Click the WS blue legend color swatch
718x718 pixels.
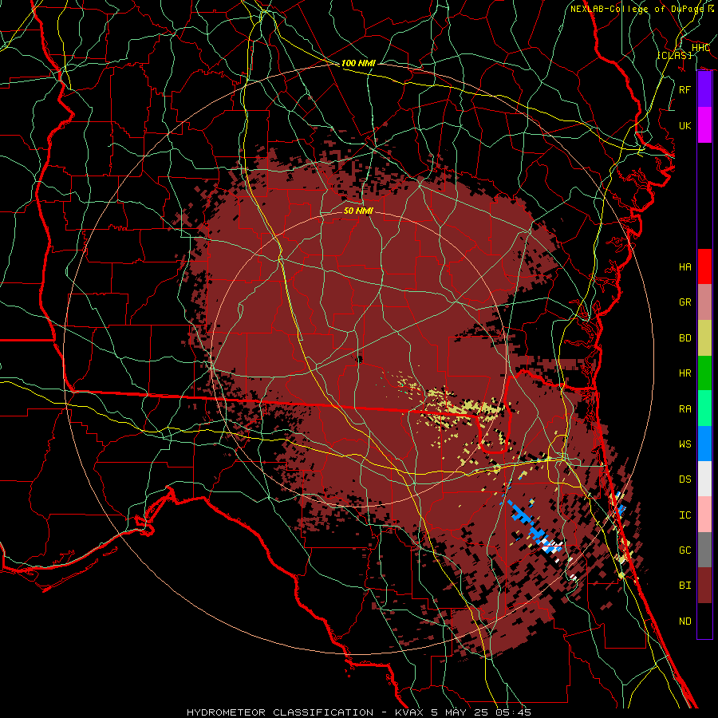(704, 444)
